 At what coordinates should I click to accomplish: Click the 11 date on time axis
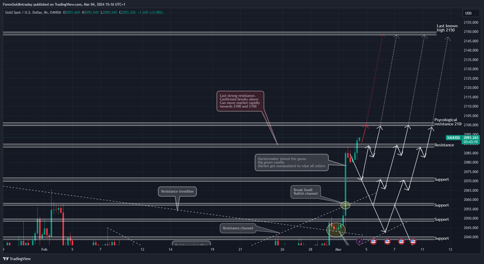point(422,249)
